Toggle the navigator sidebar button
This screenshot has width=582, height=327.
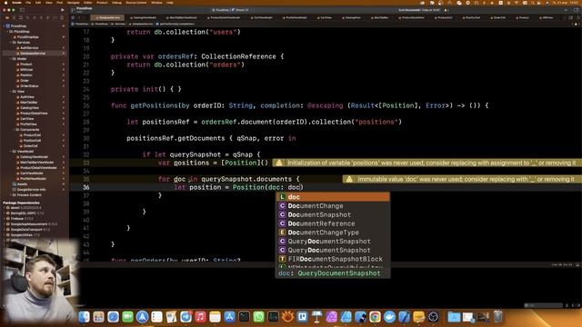[x=22, y=10]
